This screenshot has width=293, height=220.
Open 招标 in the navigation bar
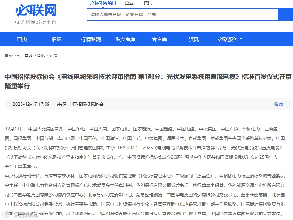(x=57, y=39)
